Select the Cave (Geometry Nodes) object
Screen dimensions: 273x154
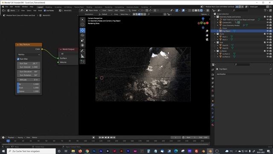231,26
